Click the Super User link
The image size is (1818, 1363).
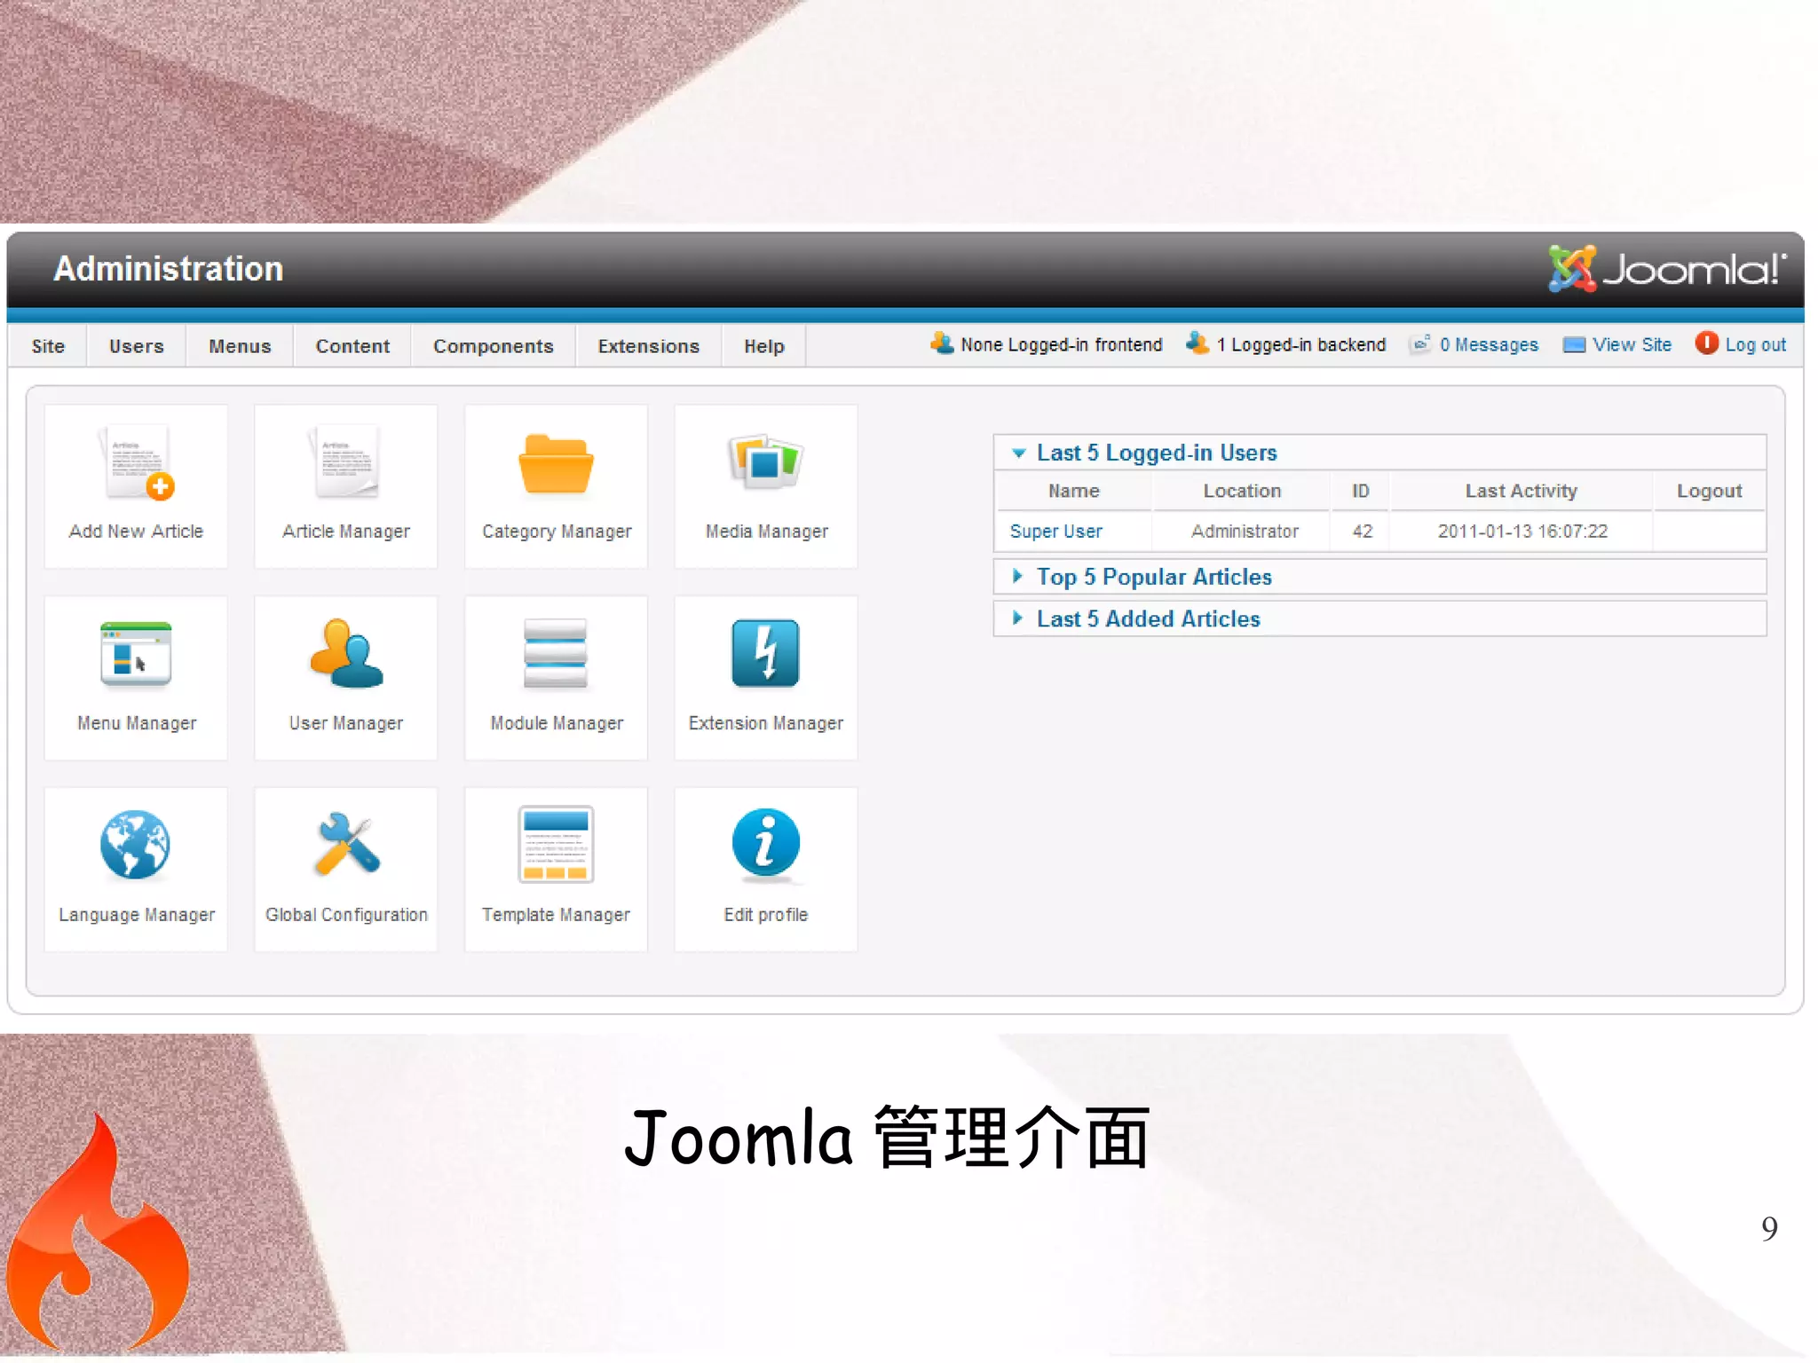[x=1055, y=532]
